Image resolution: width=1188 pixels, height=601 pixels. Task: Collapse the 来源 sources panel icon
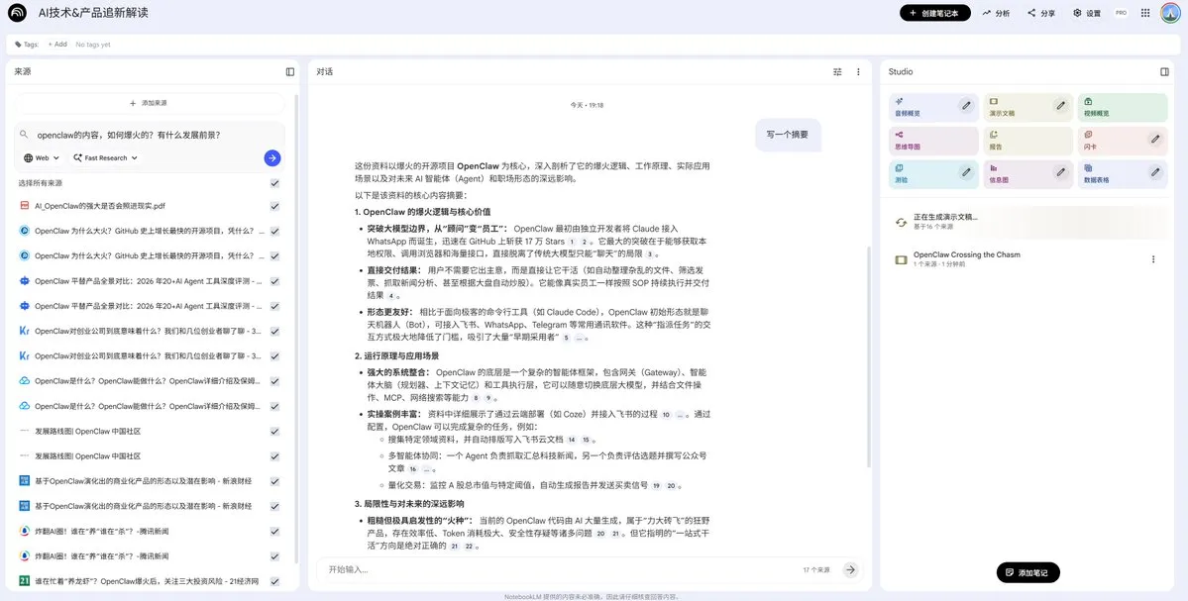click(288, 71)
